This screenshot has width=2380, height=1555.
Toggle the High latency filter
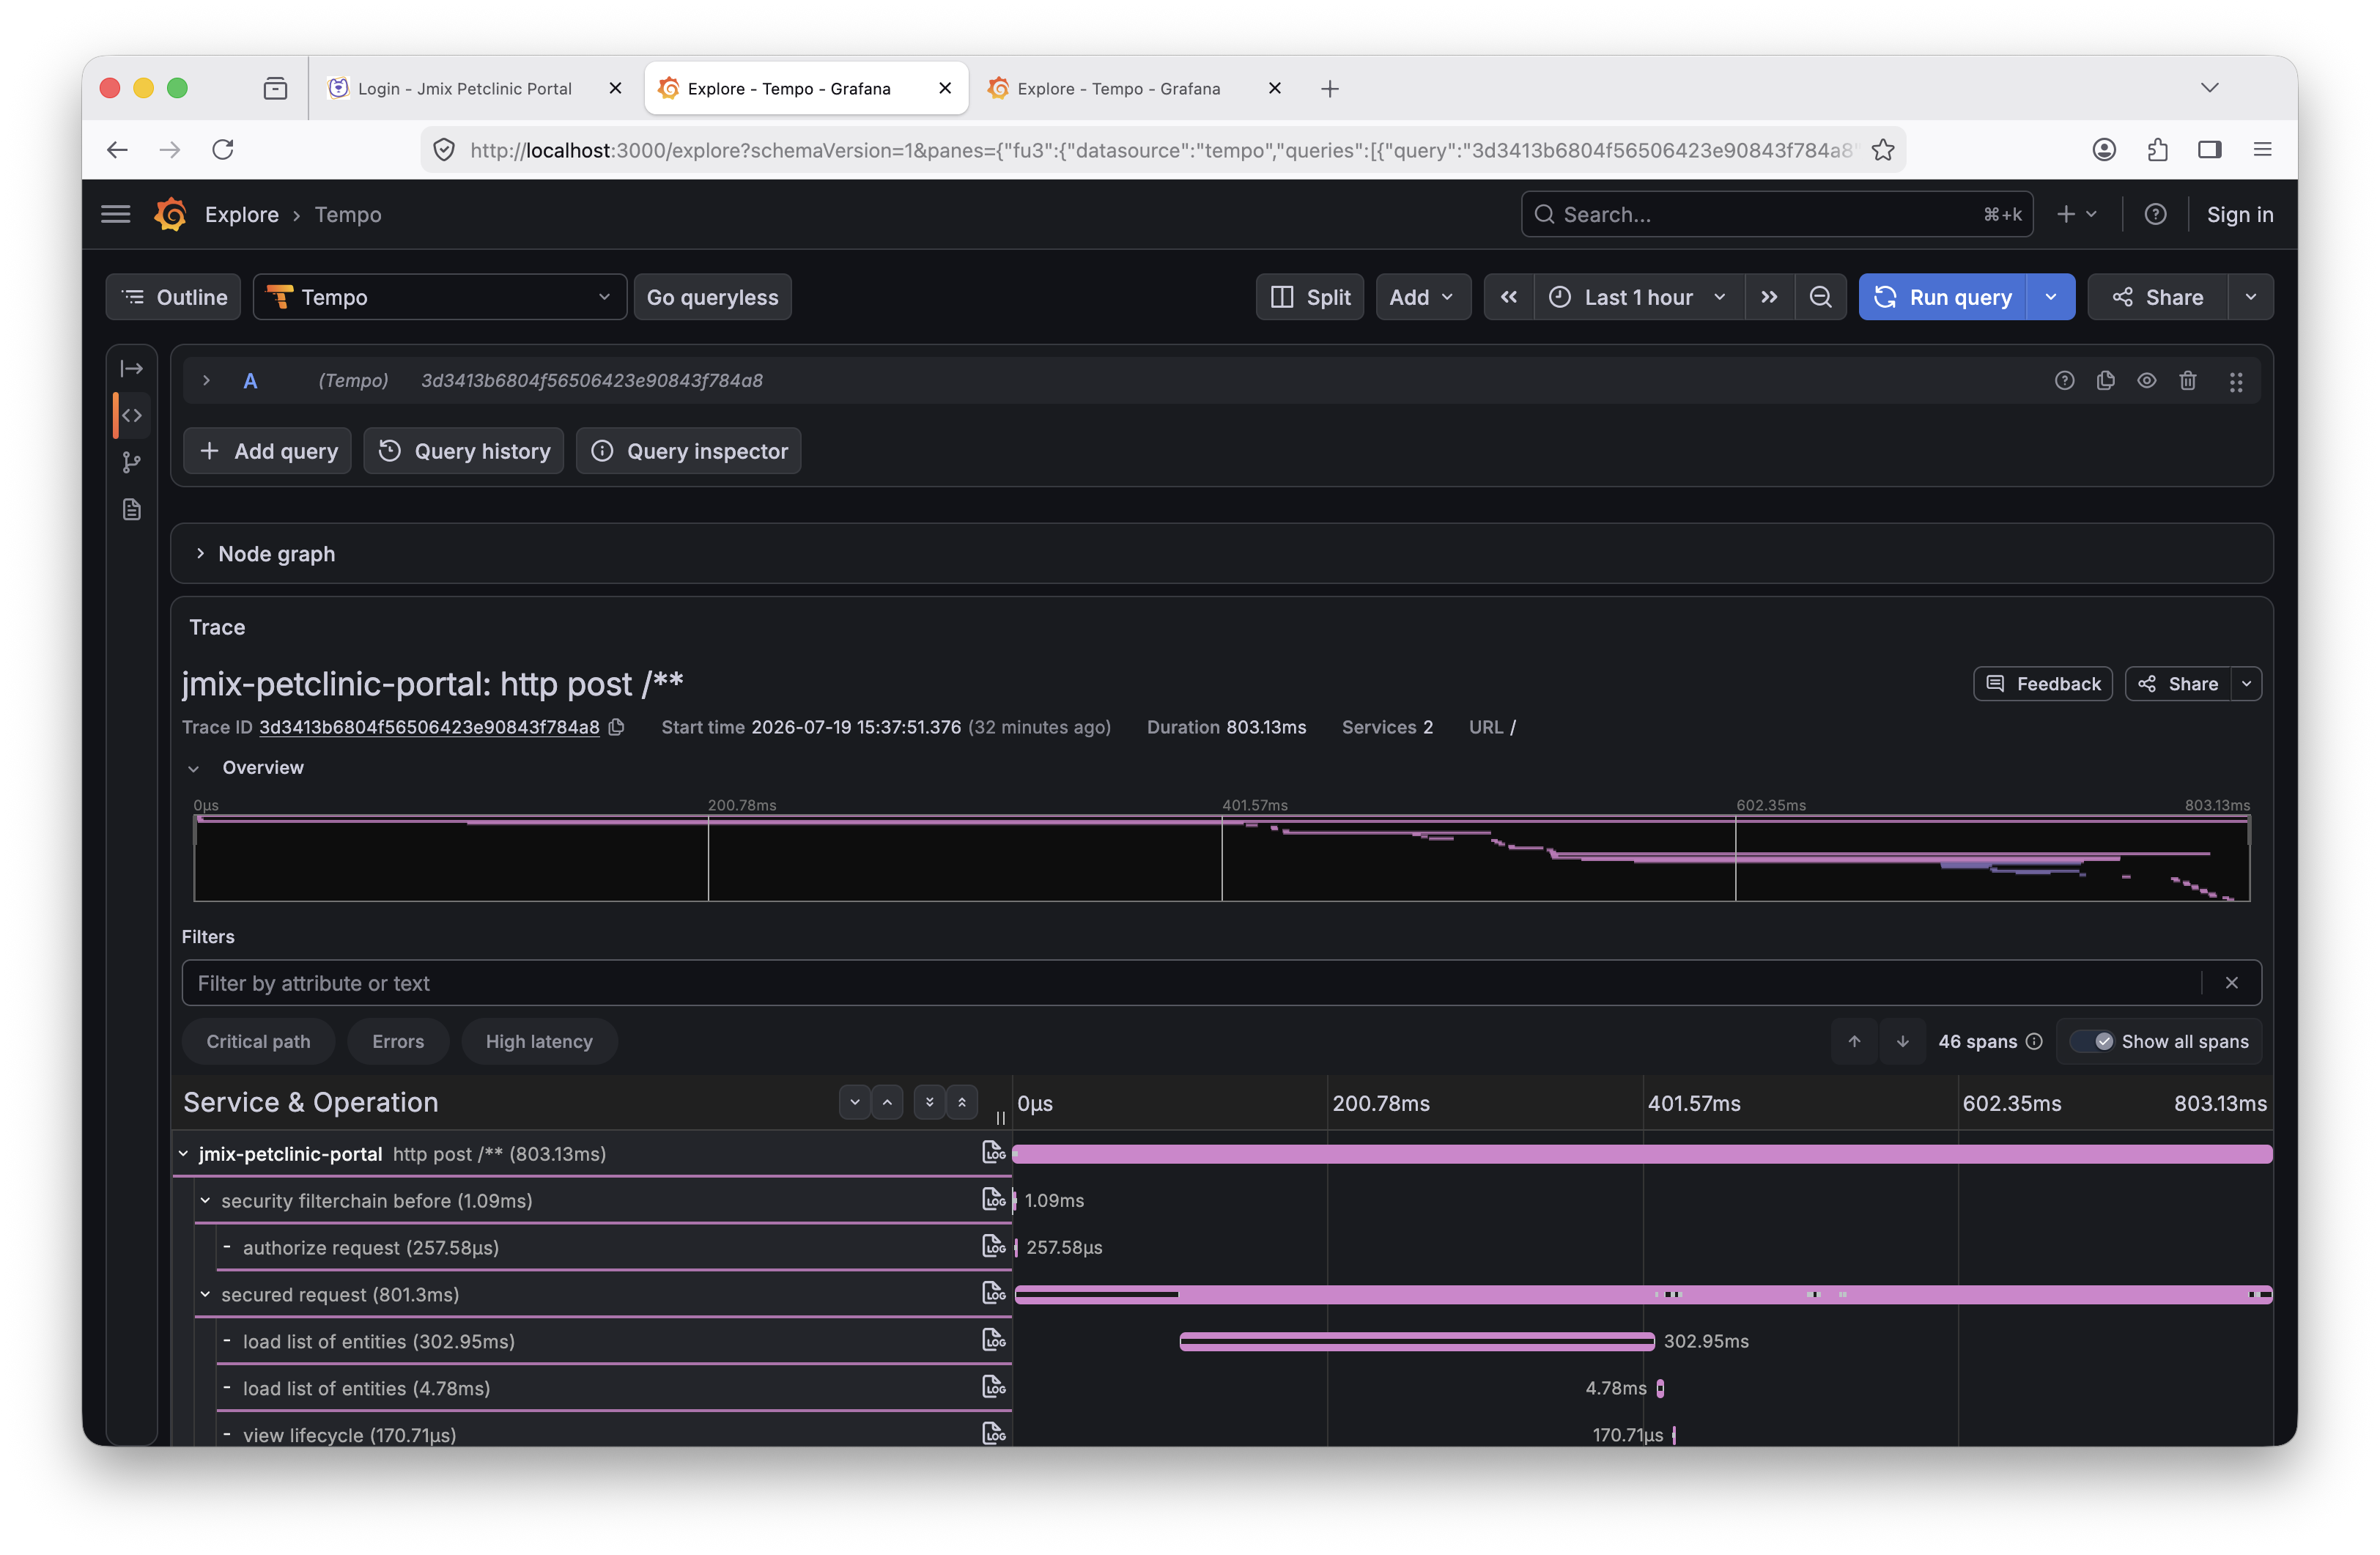539,1041
